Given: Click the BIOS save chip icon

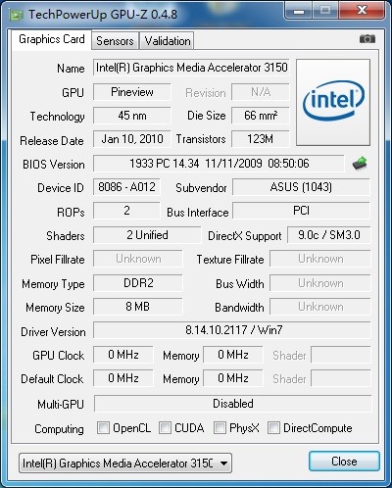Looking at the screenshot, I should [x=360, y=164].
